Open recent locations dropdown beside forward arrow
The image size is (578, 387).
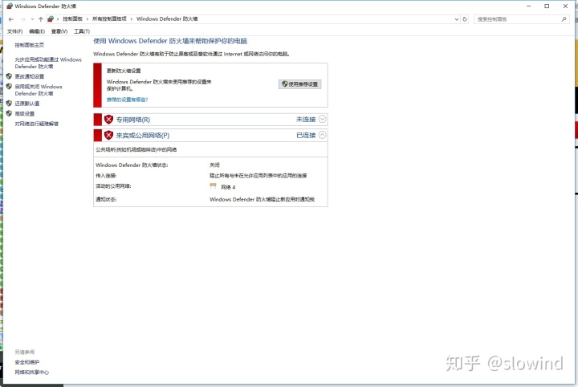(x=32, y=19)
